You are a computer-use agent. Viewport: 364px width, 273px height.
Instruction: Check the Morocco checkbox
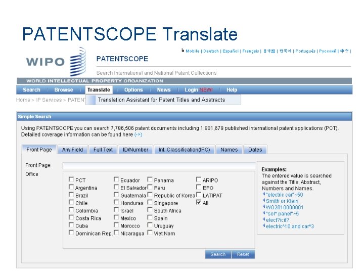tap(116, 225)
